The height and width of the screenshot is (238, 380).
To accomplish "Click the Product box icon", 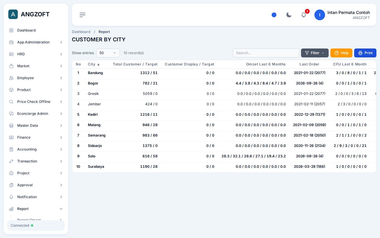I will point(11,90).
